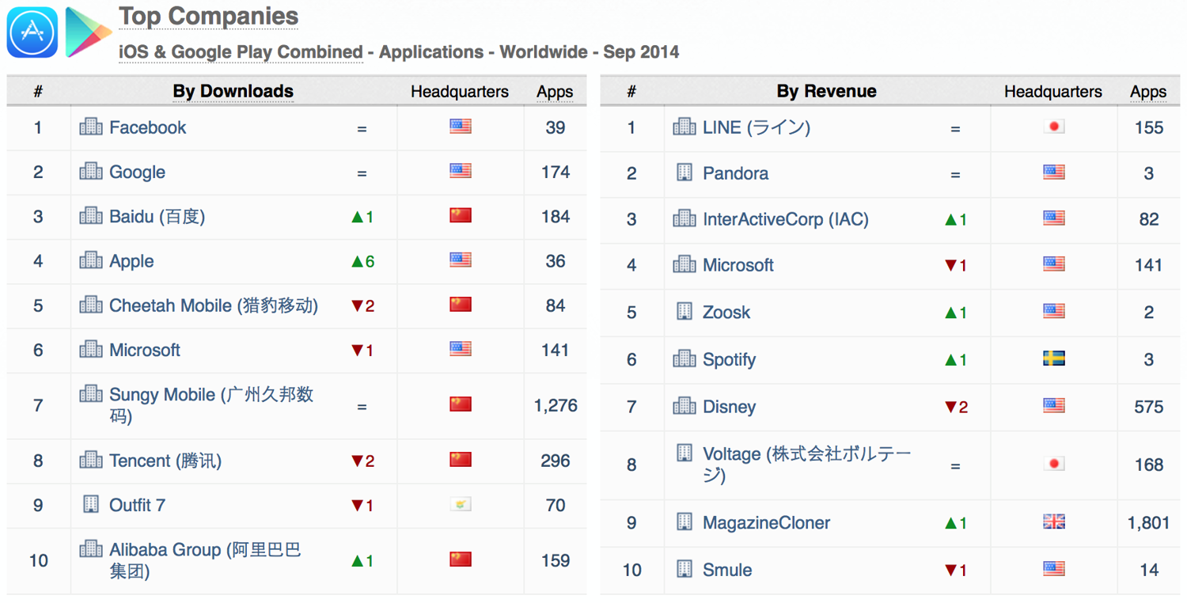Click the building icon next to Smule
1187x603 pixels.
(685, 569)
